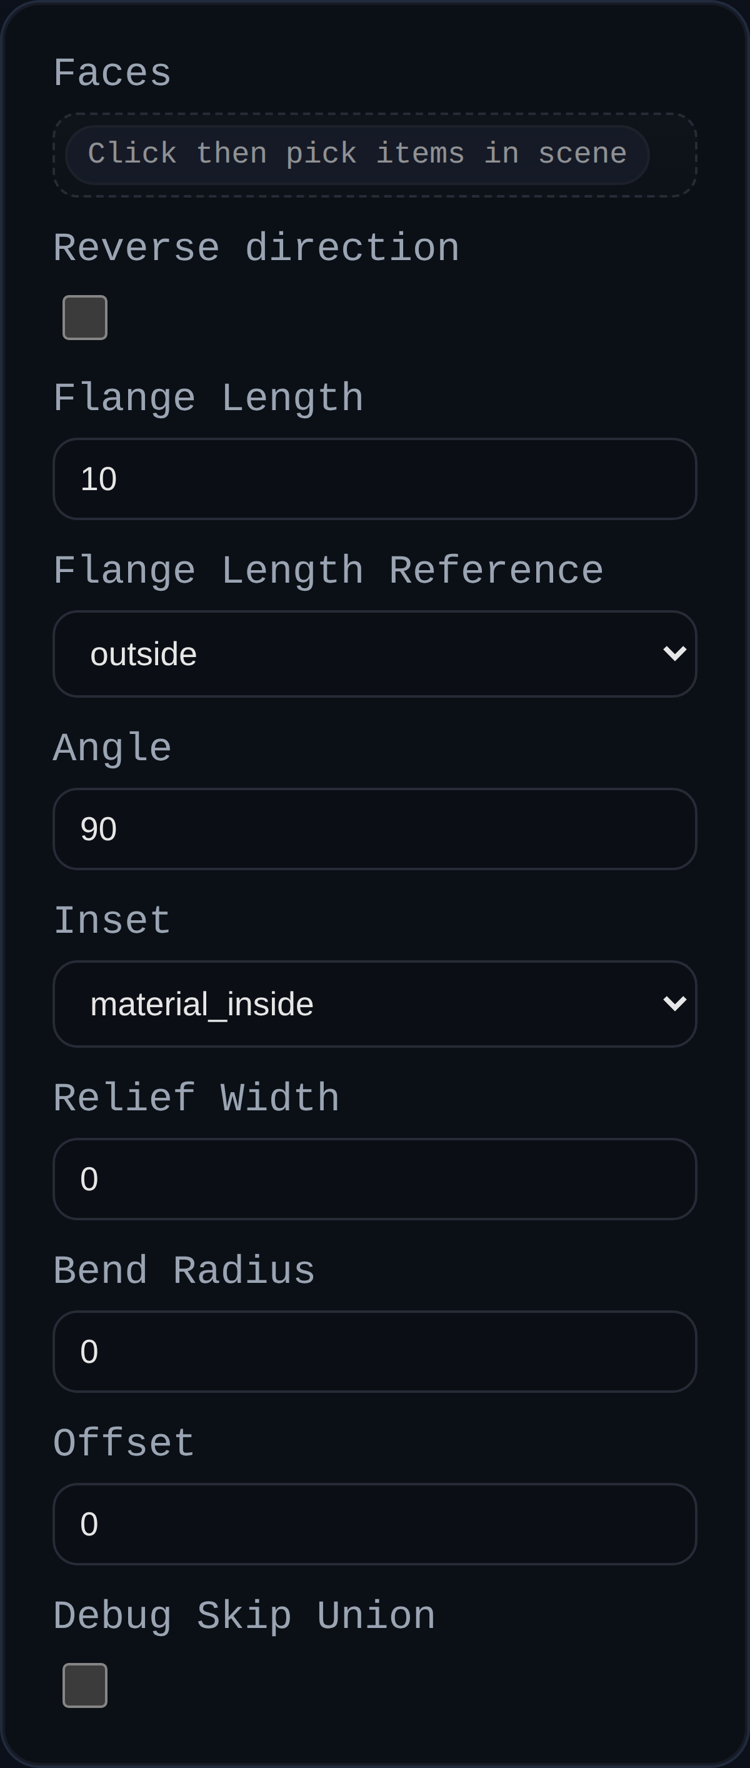Click the chevron on the Inset selector
The image size is (750, 1768).
pyautogui.click(x=676, y=1003)
